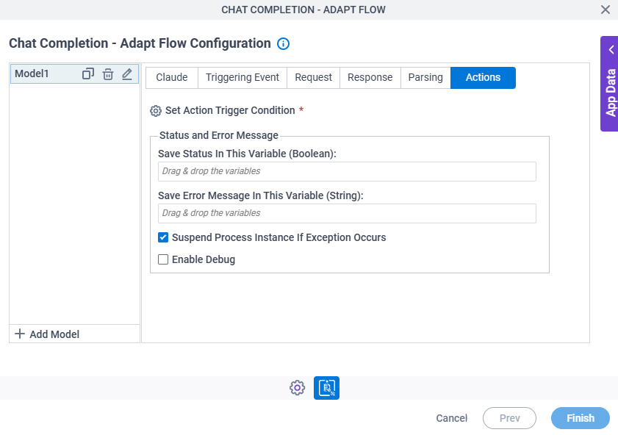Click the Add Model label

click(x=54, y=334)
